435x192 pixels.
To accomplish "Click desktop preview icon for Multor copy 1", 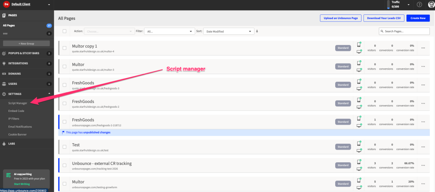I will (359, 51).
